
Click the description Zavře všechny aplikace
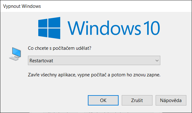(x=94, y=75)
